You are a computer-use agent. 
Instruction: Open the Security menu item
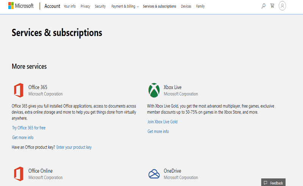coord(100,6)
